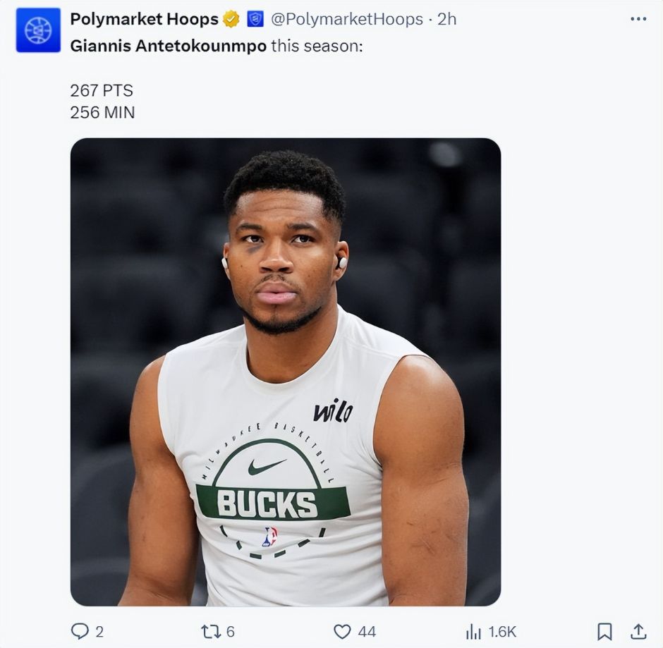Image resolution: width=663 pixels, height=648 pixels.
Task: Click the Polymarket Hoops display name
Action: [144, 20]
